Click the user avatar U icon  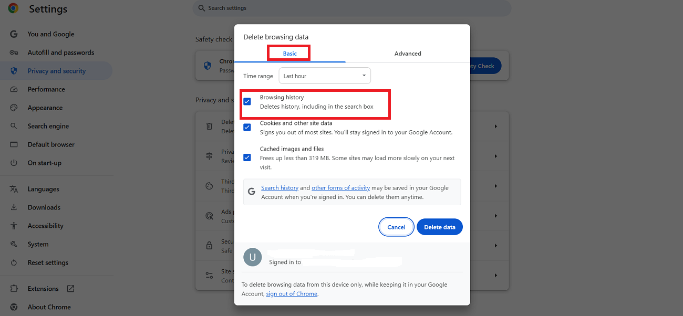pyautogui.click(x=253, y=257)
